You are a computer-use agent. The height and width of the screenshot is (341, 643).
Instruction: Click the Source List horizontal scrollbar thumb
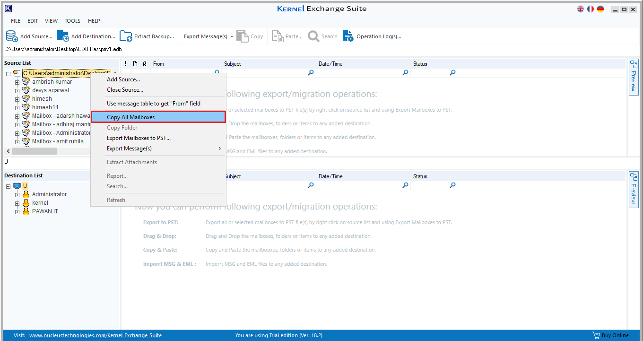point(35,151)
